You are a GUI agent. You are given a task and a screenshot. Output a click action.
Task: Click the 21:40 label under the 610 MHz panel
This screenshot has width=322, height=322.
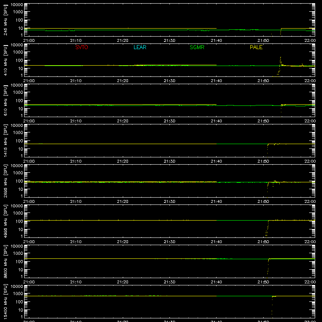(x=216, y=121)
